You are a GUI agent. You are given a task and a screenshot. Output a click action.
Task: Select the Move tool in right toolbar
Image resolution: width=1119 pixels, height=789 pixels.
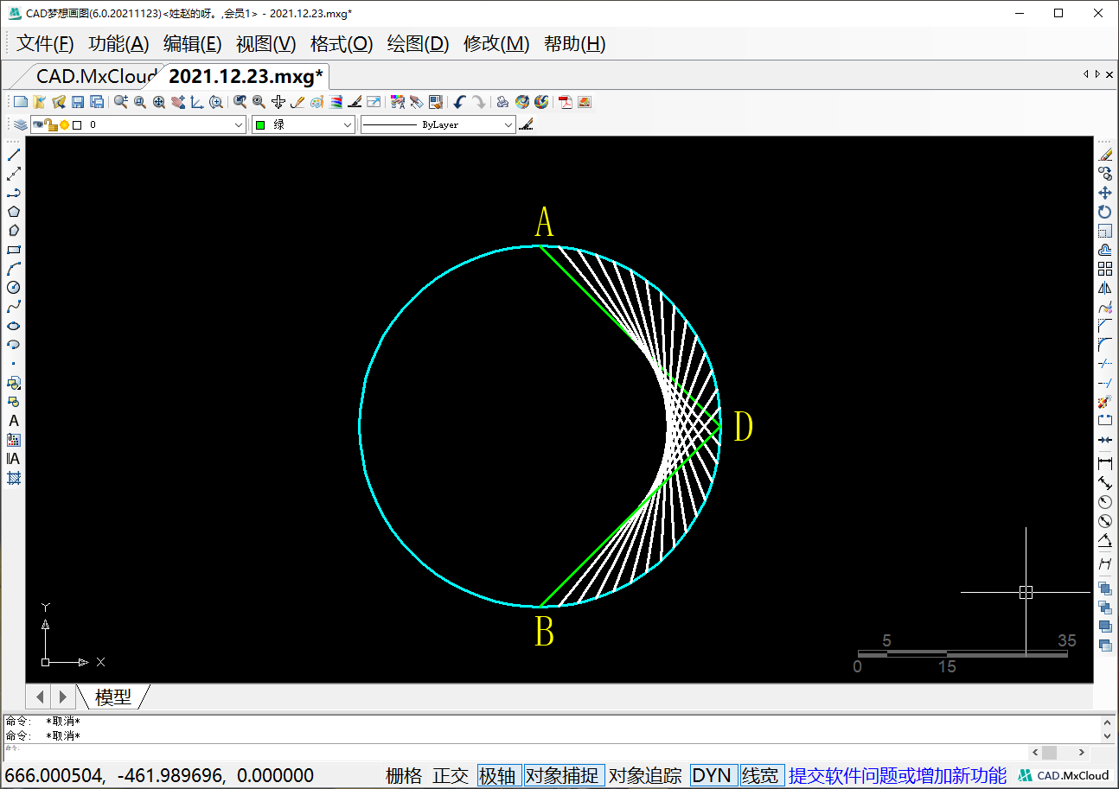(x=1105, y=193)
